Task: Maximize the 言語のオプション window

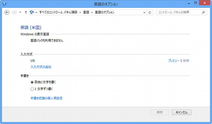Action: pyautogui.click(x=195, y=3)
